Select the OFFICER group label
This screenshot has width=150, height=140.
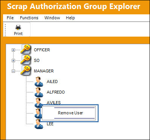(x=42, y=50)
